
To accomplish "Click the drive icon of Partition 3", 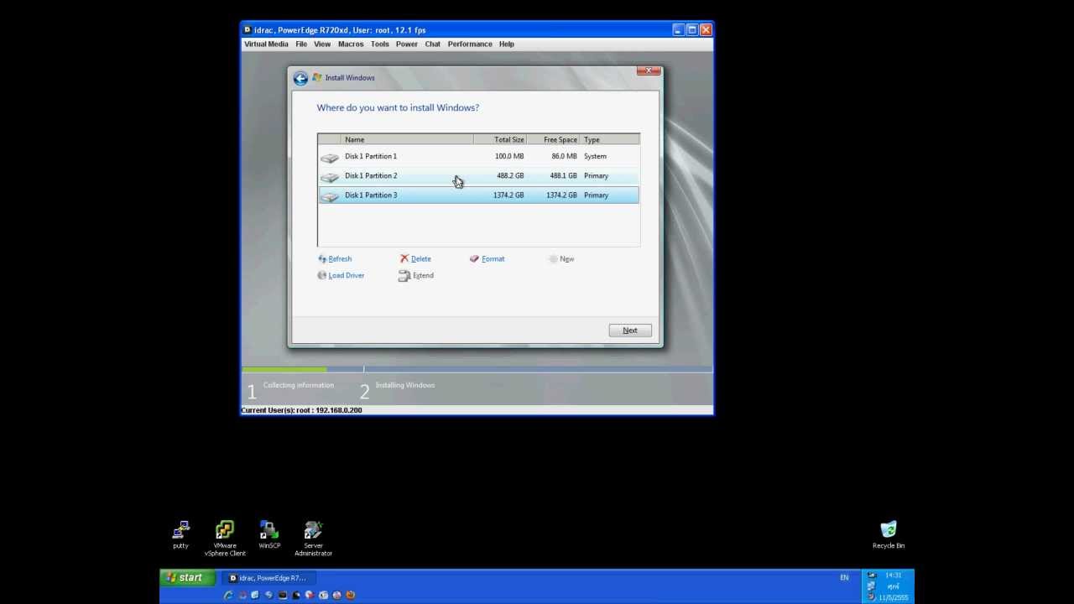I will tap(330, 195).
